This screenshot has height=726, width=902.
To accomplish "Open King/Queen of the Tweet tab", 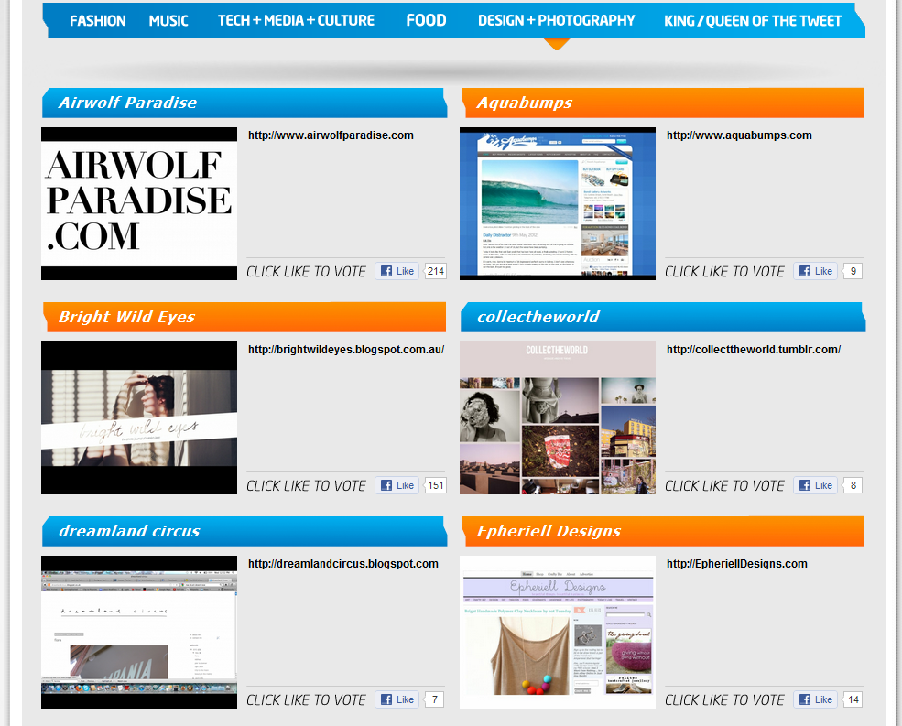I will (753, 21).
